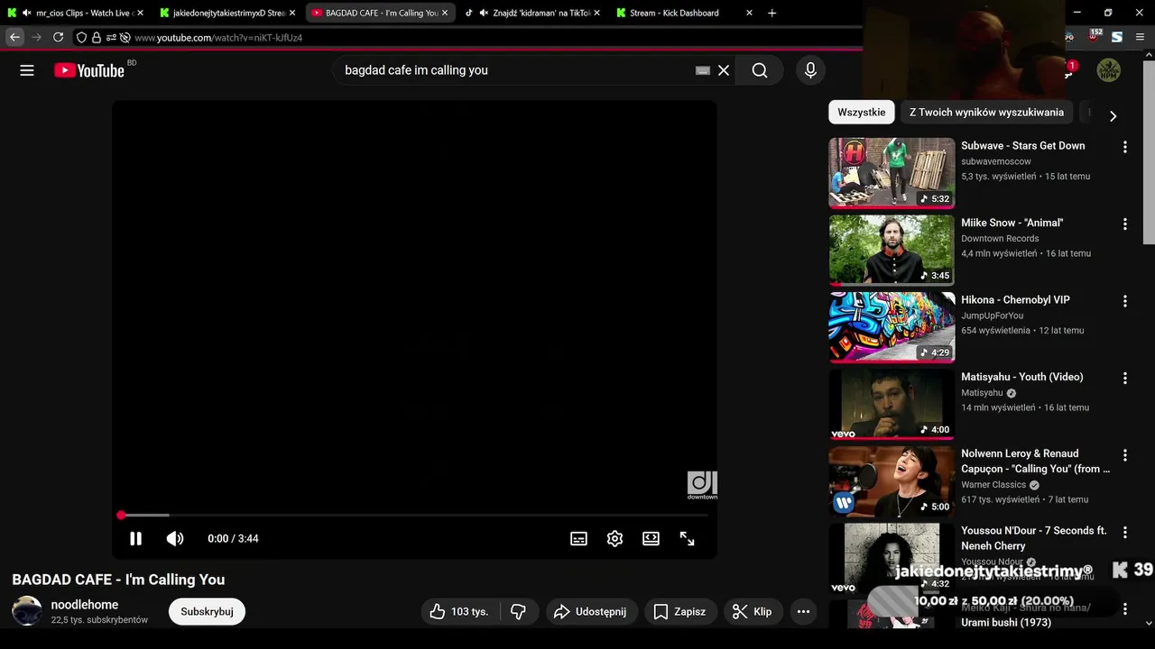Open Miike Snow - Animal thumbnail
Viewport: 1155px width, 649px height.
[x=892, y=250]
